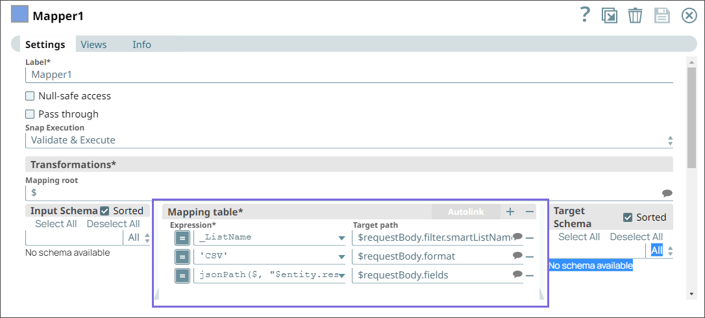Image resolution: width=705 pixels, height=318 pixels.
Task: Click the blue Mapper1 snap color icon
Action: pyautogui.click(x=19, y=14)
